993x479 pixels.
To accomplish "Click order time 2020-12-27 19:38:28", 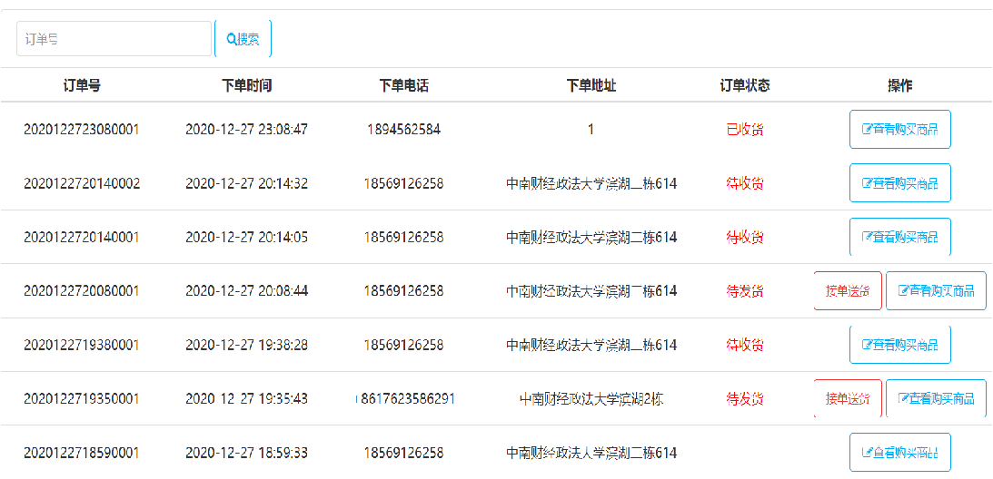I will 247,346.
